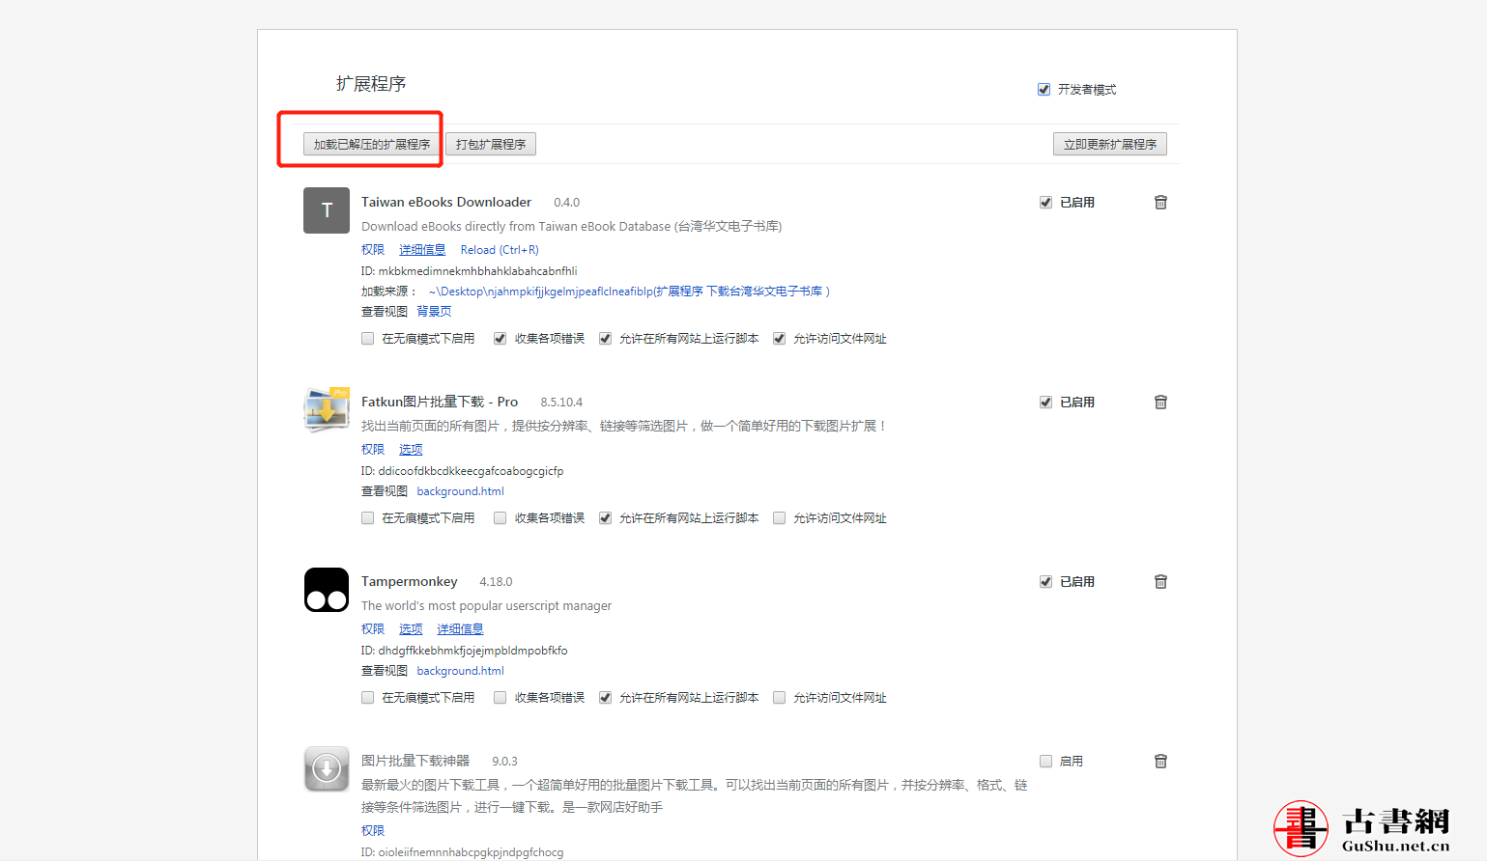Open 详细信息 for Tampermonkey
Screen dimensions: 1487x862
[460, 629]
